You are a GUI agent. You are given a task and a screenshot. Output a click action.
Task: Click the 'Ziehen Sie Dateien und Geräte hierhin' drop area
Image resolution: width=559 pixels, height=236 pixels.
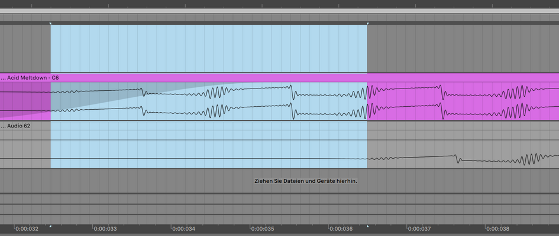pyautogui.click(x=306, y=181)
